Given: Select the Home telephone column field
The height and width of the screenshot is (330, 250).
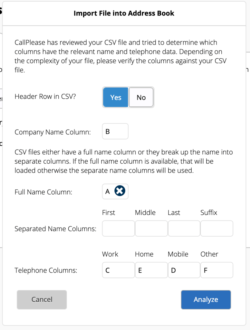Looking at the screenshot, I should (x=151, y=270).
